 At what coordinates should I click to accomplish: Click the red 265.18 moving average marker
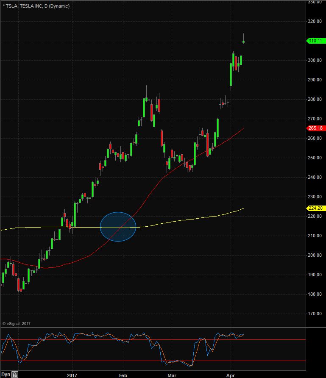pos(316,128)
